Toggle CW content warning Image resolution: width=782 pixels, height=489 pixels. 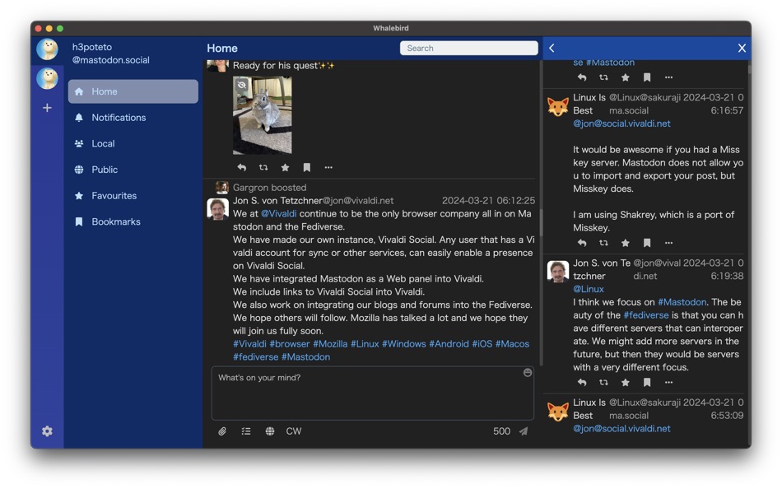(x=294, y=431)
